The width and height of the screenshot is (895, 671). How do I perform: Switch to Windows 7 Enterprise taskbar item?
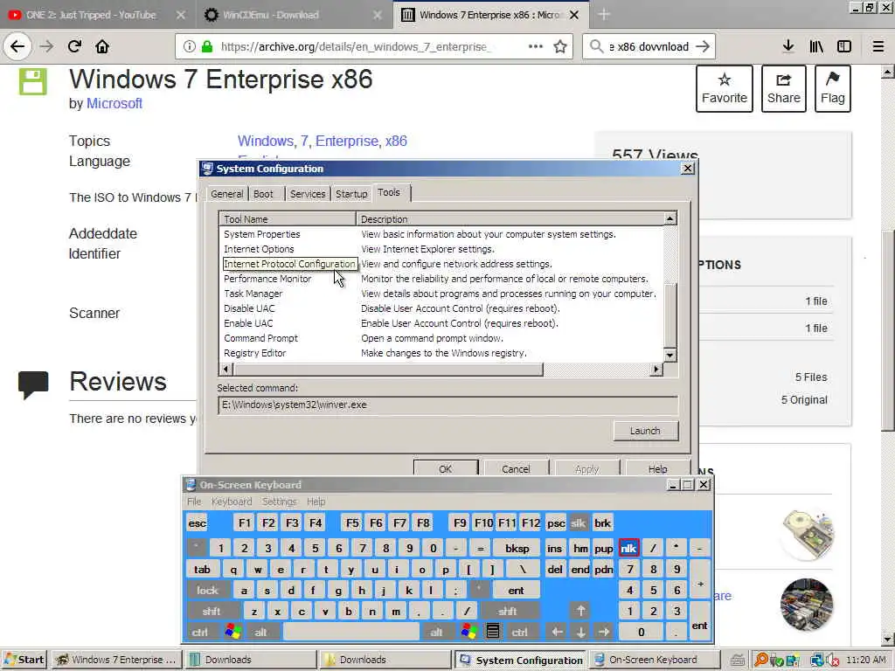117,660
